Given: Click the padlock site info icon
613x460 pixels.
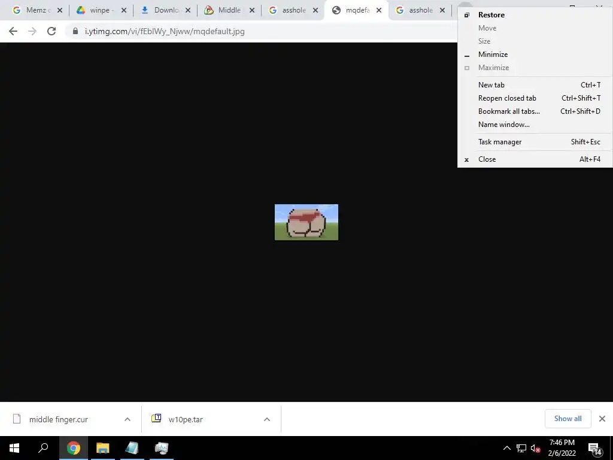Looking at the screenshot, I should click(x=75, y=31).
